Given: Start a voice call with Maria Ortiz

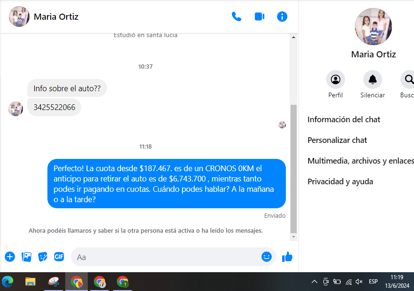Looking at the screenshot, I should click(x=237, y=17).
